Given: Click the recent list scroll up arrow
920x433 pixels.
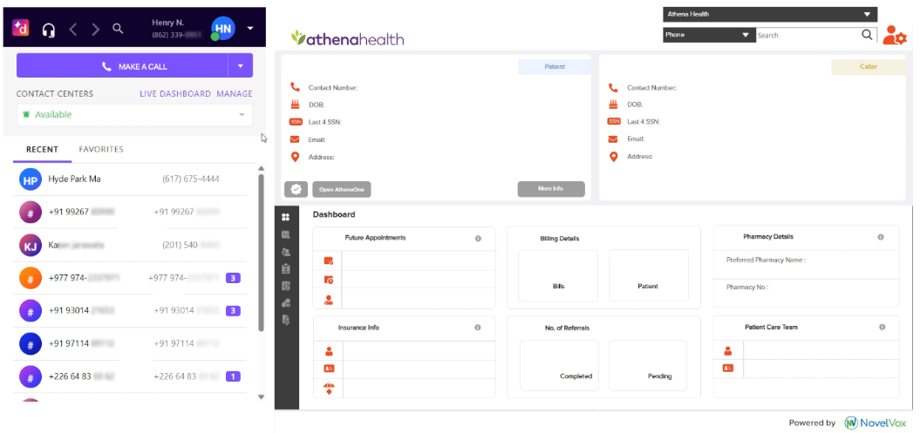Looking at the screenshot, I should click(261, 169).
